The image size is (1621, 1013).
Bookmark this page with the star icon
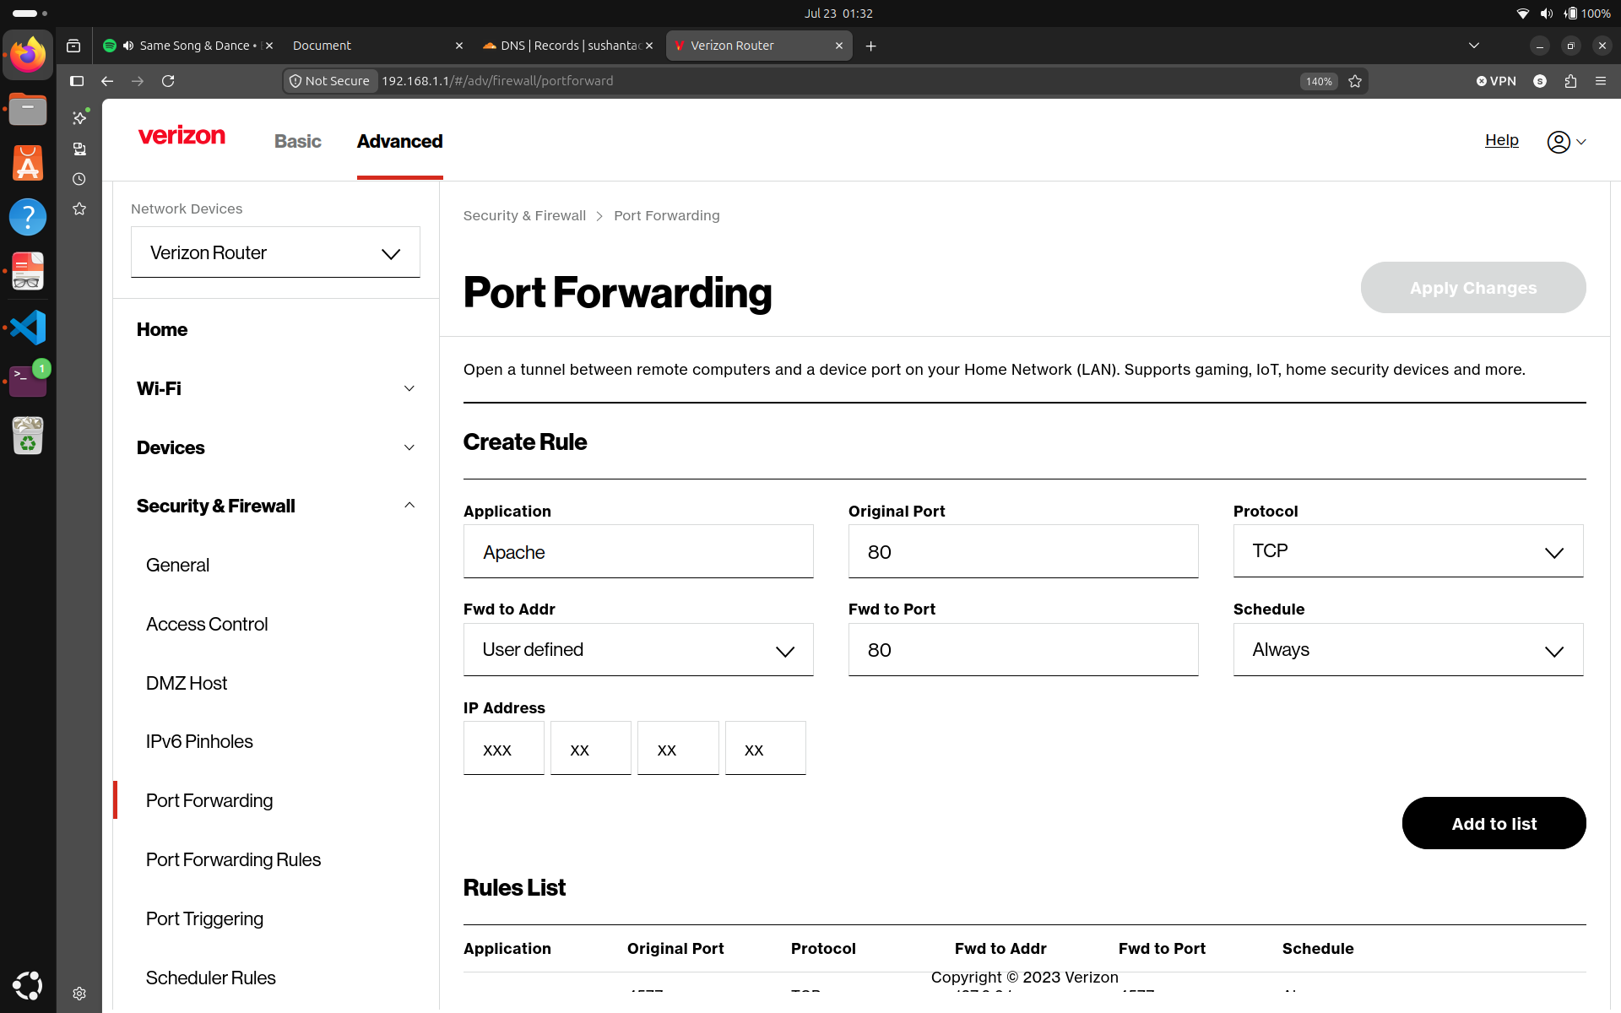1355,81
